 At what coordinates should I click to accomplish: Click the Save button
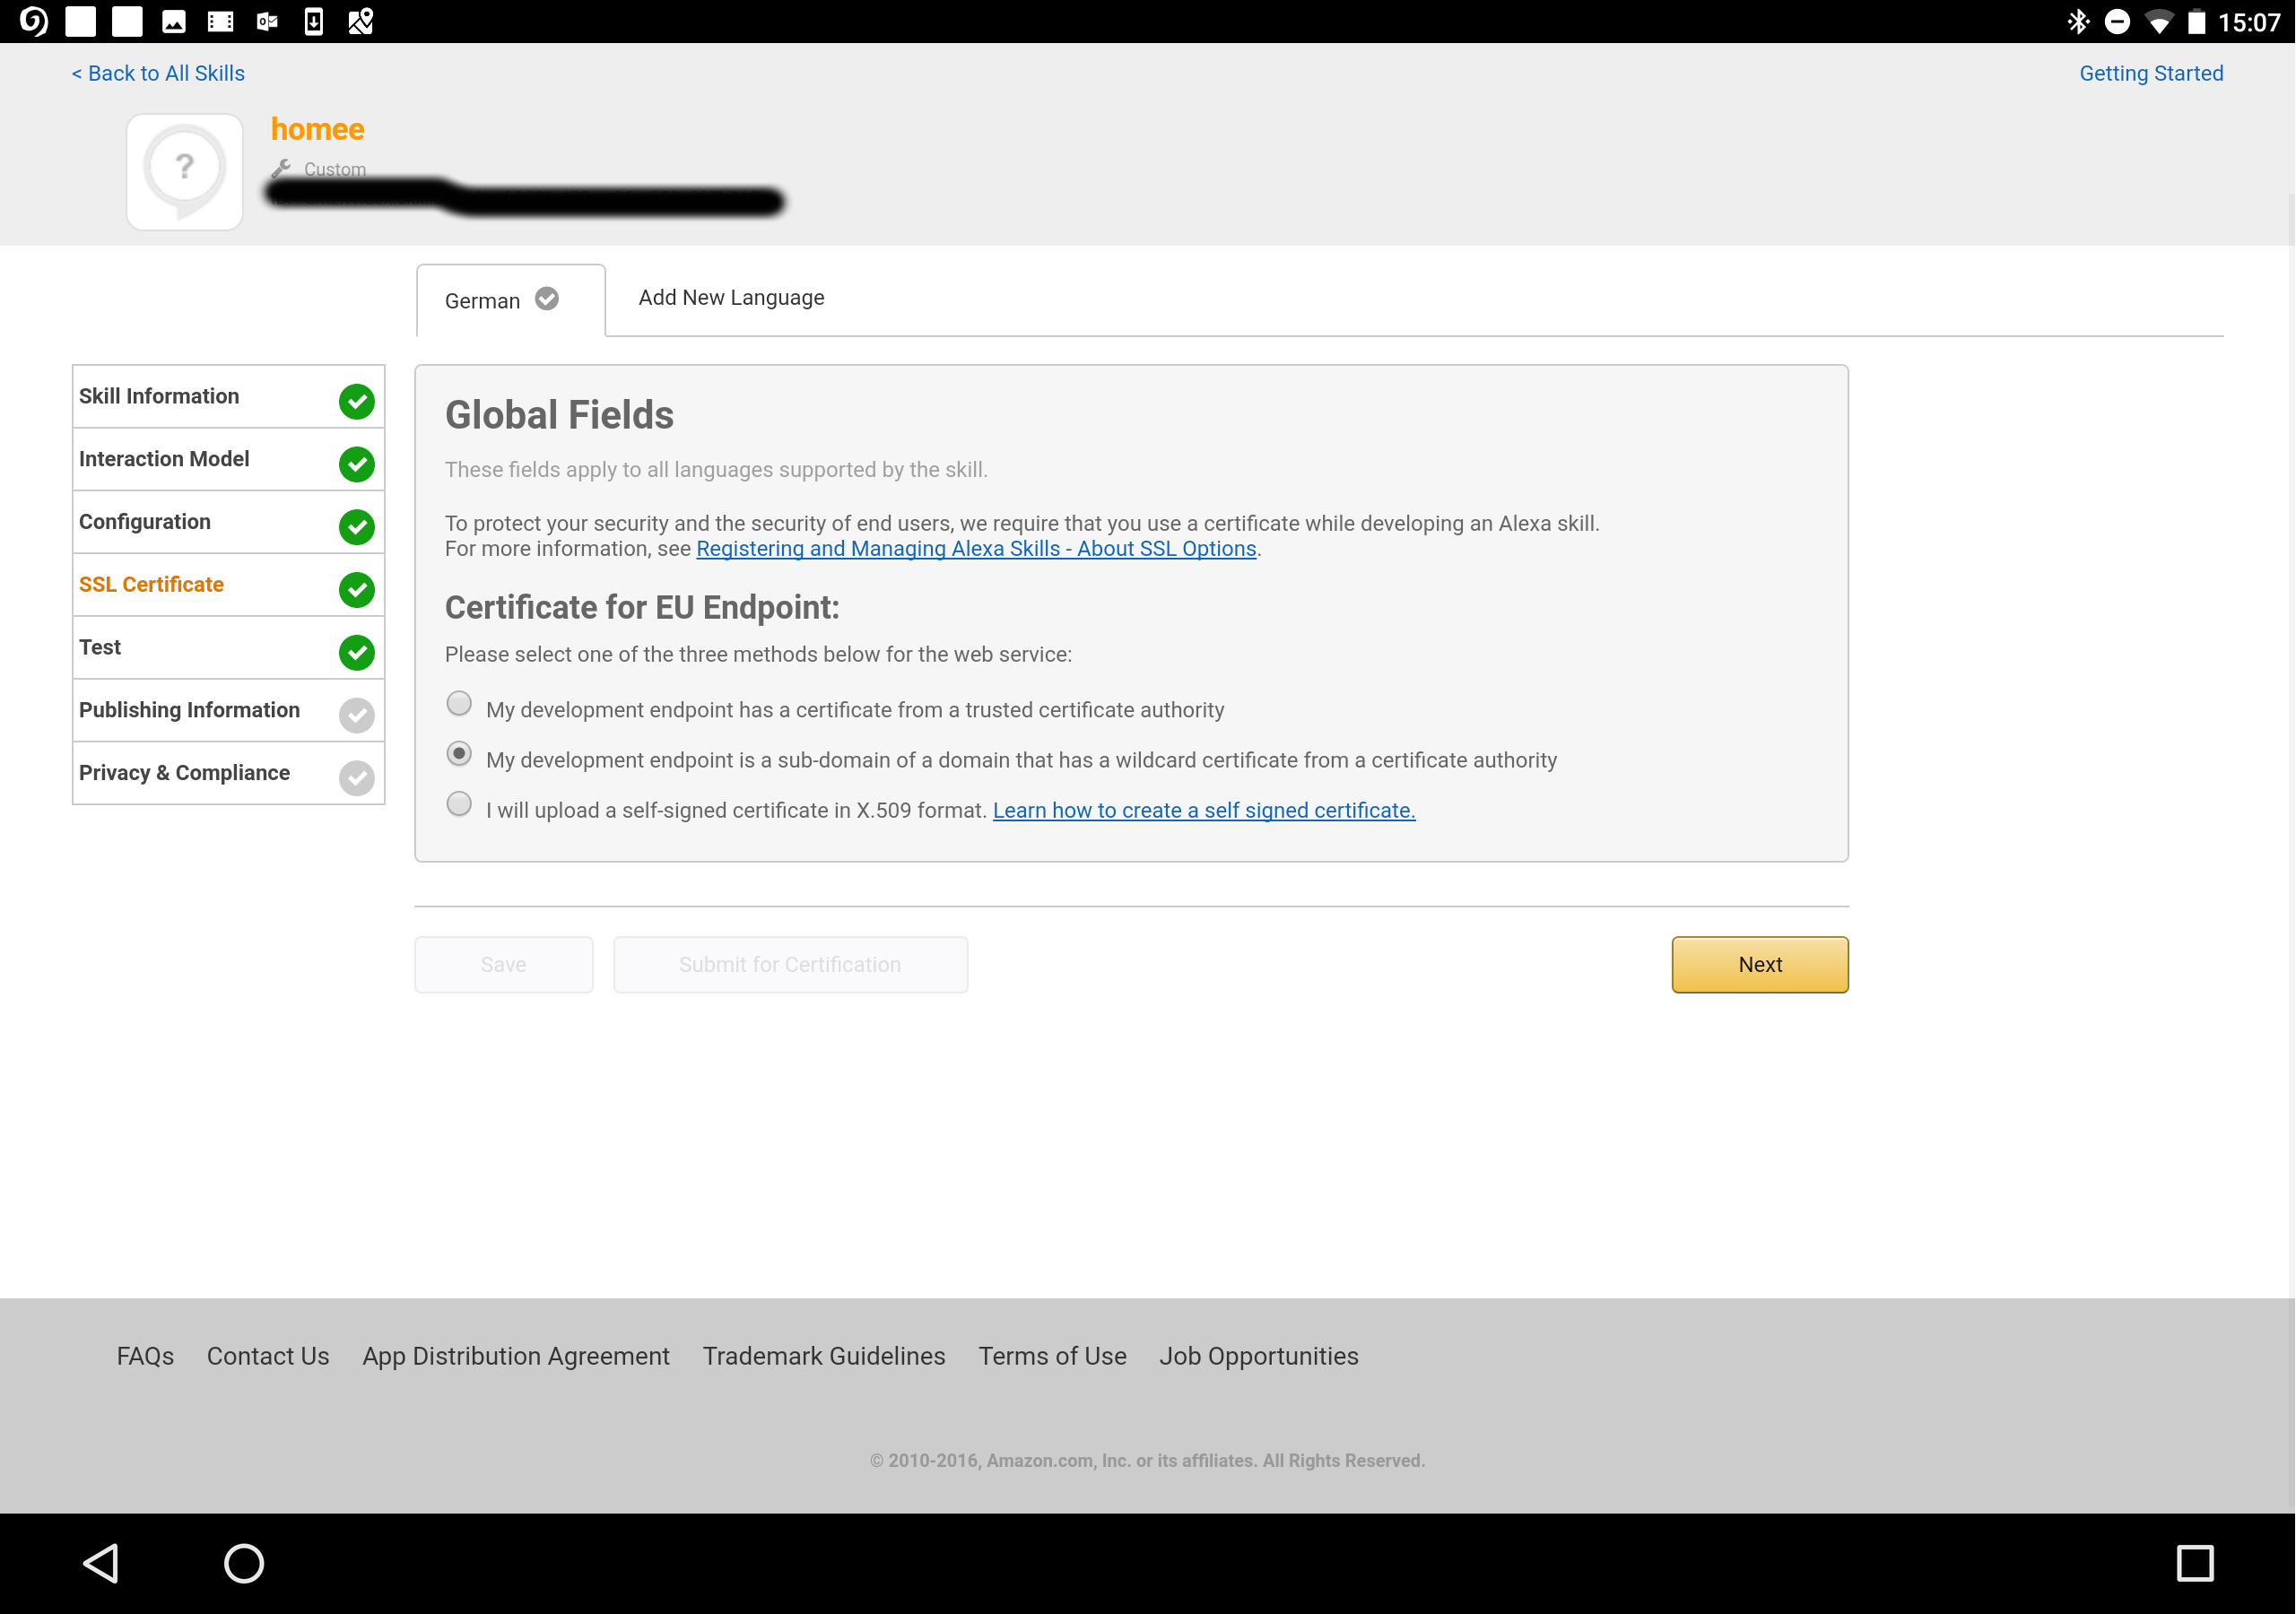[x=505, y=964]
